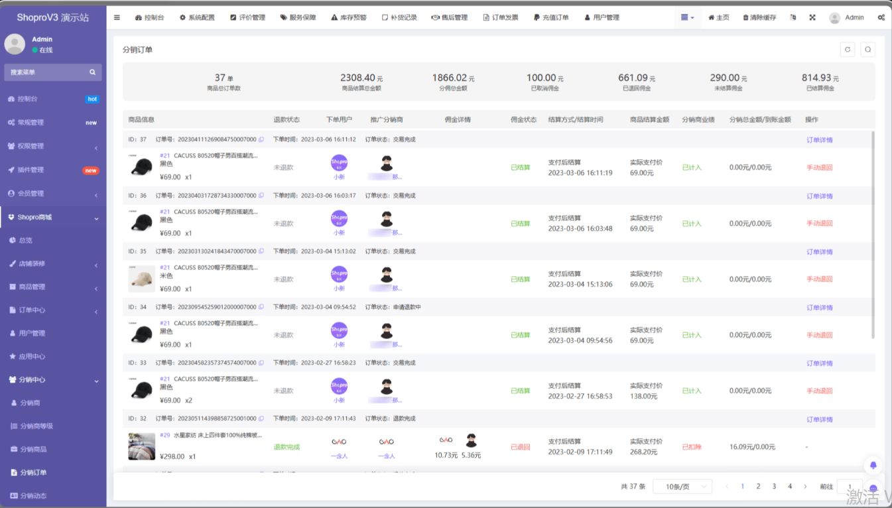Enter fullscreen with the expand arrows icon
The width and height of the screenshot is (892, 508).
click(812, 17)
